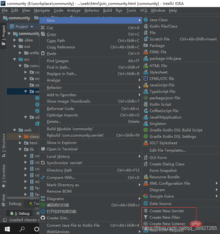Click the CFML/CFC file icon
220x234 pixels.
point(146,79)
